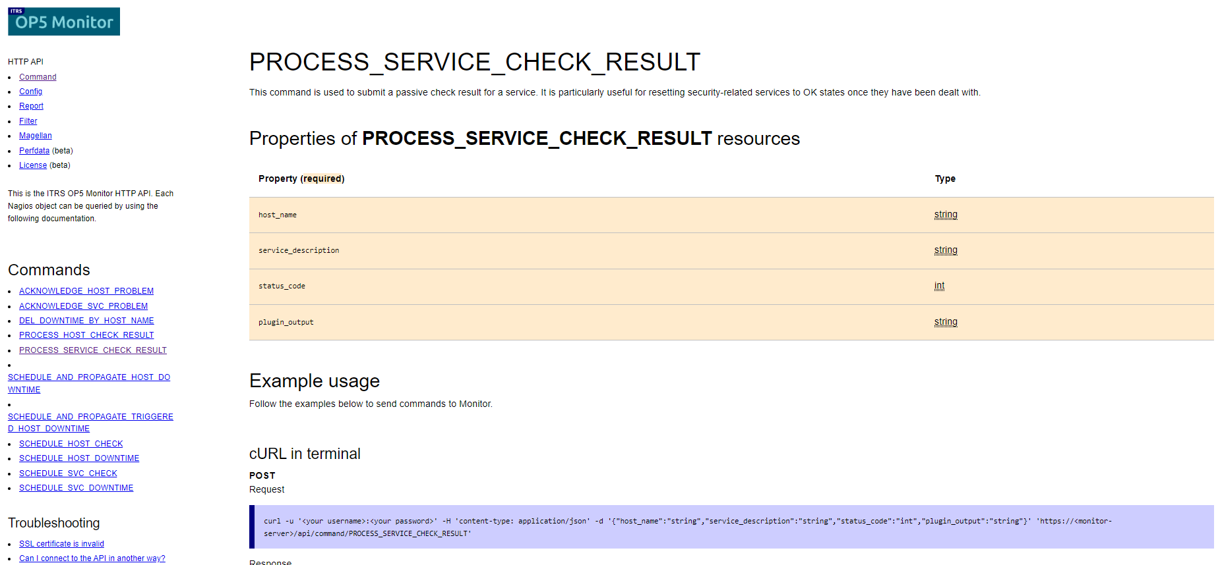
Task: Open PROCESS_HOST_CHECK_RESULT command
Action: click(86, 335)
